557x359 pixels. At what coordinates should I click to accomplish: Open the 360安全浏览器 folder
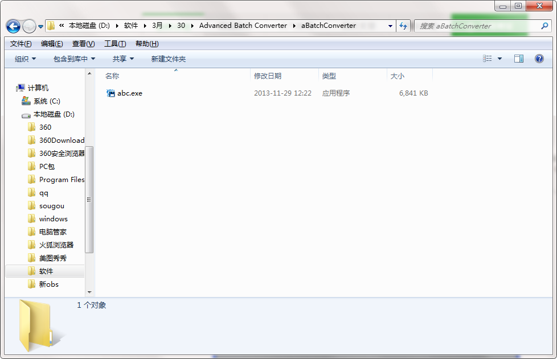pyautogui.click(x=62, y=153)
